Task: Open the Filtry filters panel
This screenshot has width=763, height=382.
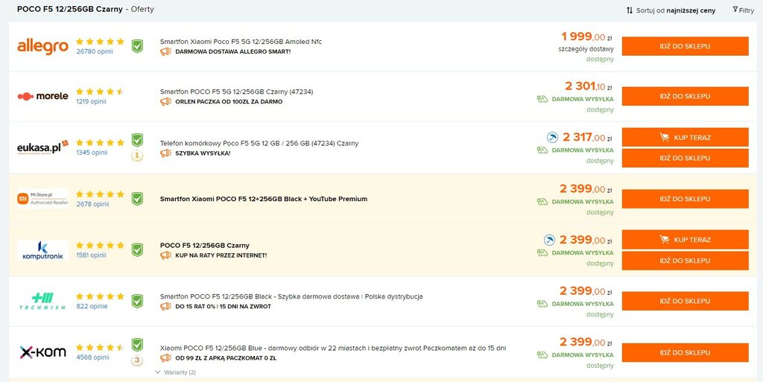Action: (x=743, y=10)
